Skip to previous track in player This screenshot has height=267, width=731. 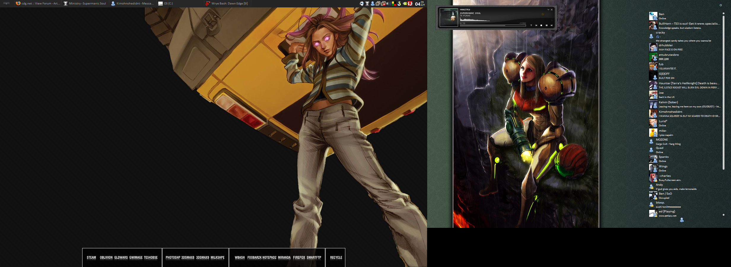tap(536, 26)
